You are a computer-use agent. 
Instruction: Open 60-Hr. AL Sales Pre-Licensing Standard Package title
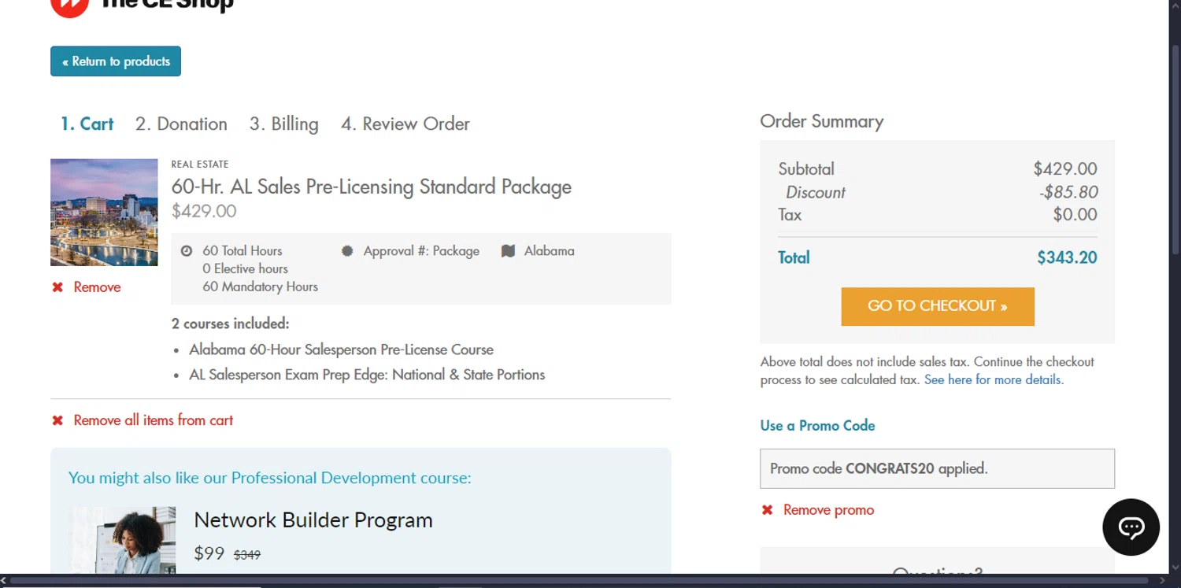[x=372, y=187]
